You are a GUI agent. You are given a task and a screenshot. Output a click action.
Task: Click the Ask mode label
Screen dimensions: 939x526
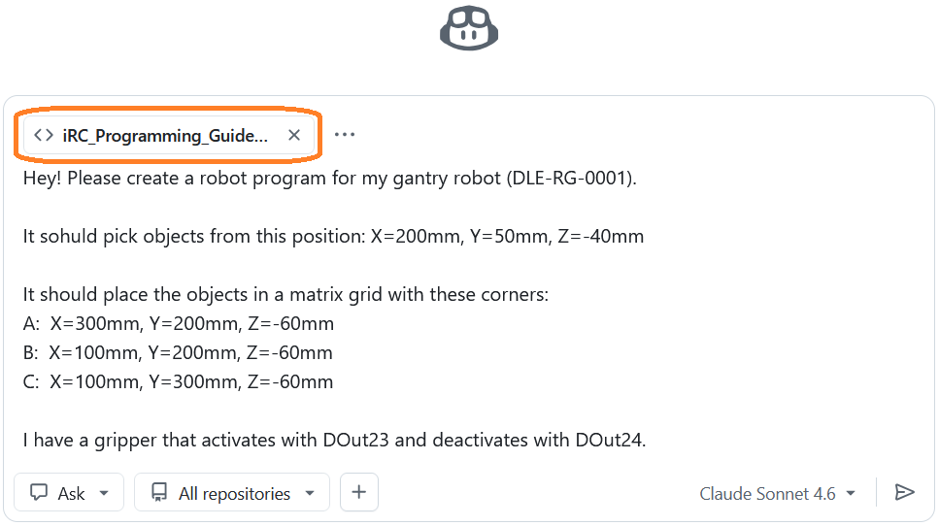tap(72, 493)
